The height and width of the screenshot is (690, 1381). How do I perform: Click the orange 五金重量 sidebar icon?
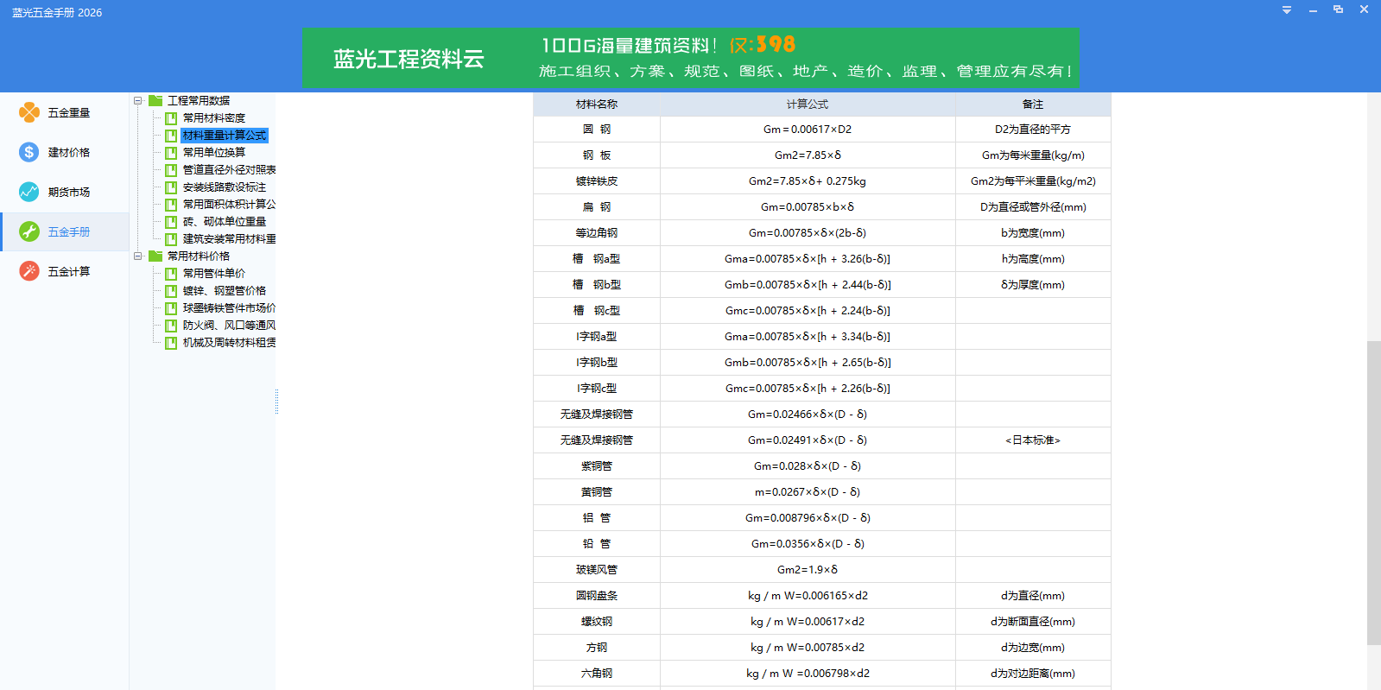pos(29,112)
